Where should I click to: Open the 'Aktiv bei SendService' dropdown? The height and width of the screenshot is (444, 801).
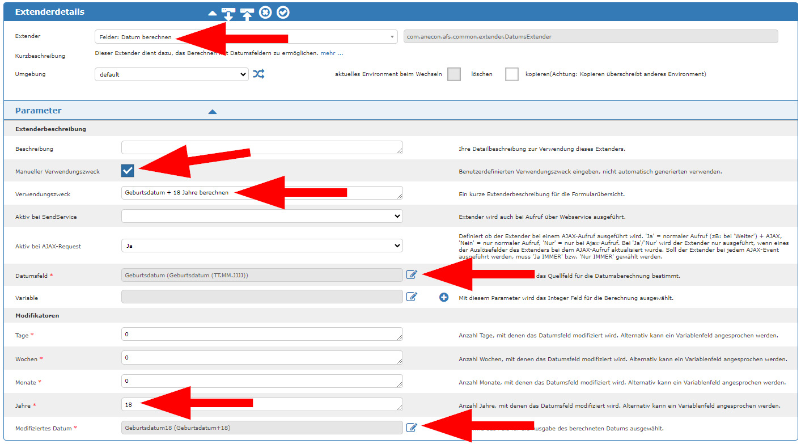[x=262, y=216]
